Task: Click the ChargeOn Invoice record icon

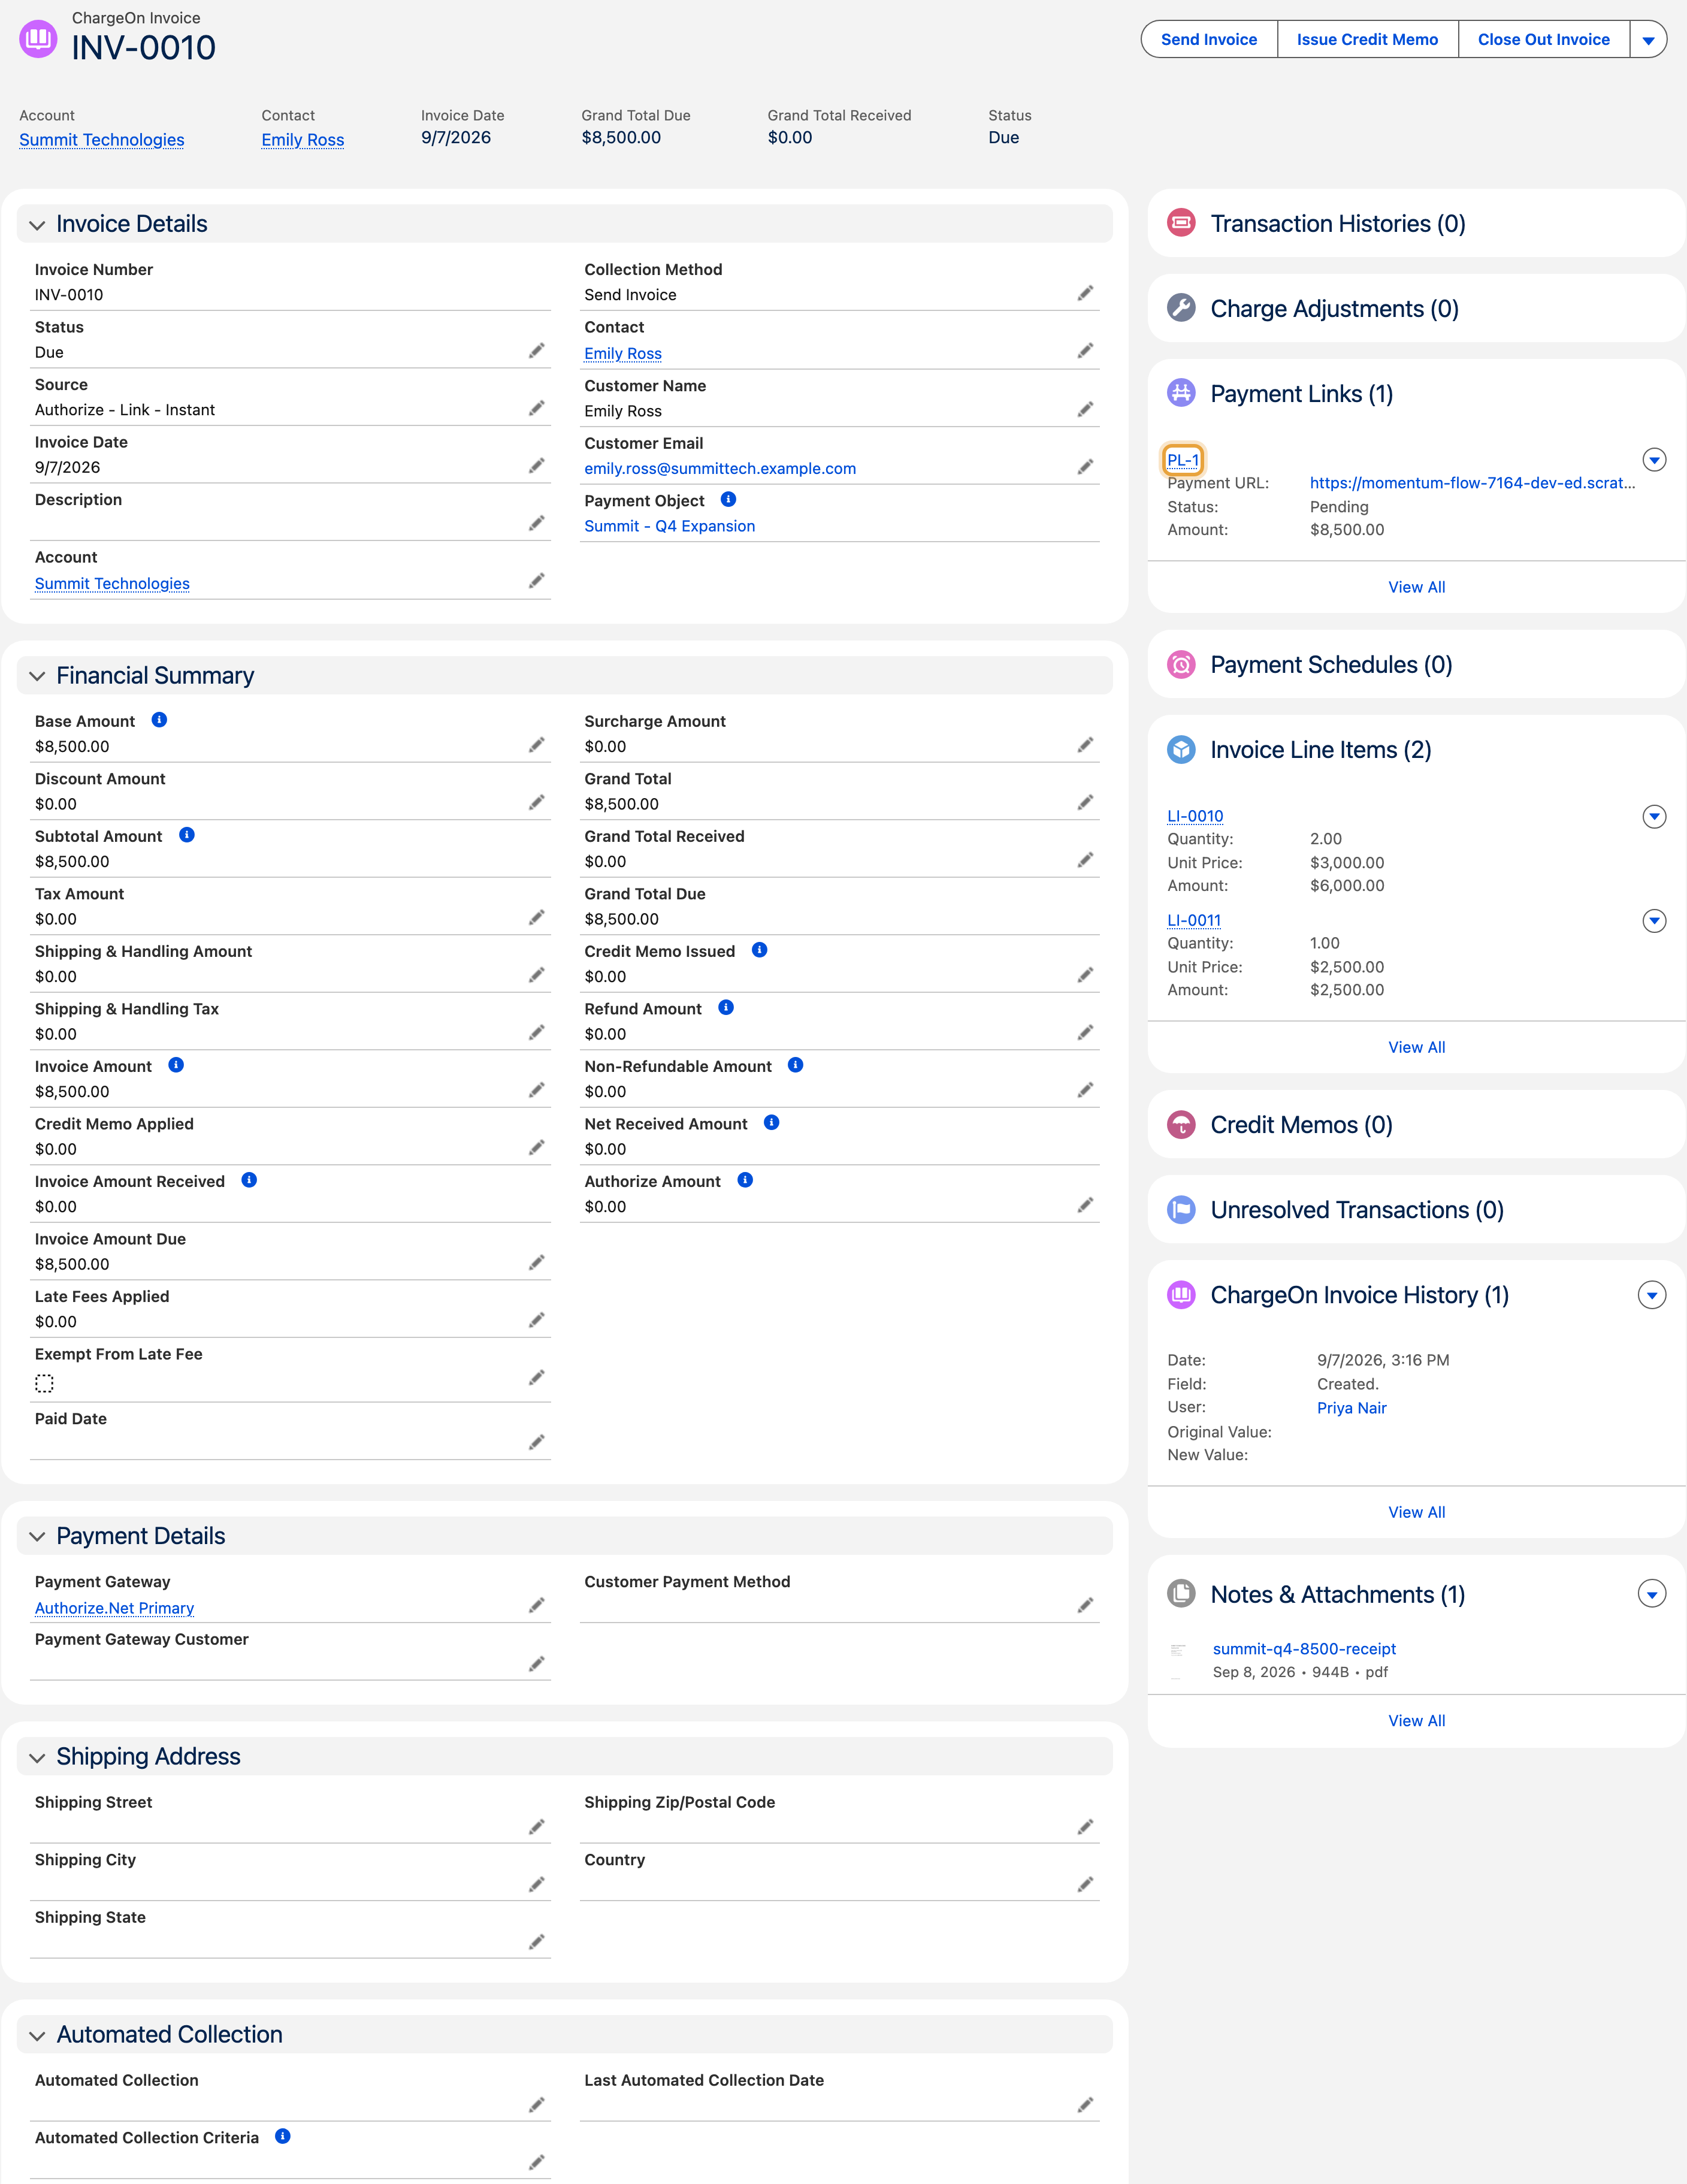Action: click(38, 38)
